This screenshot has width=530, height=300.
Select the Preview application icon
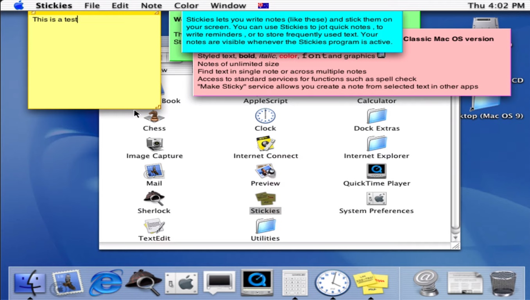tap(265, 171)
